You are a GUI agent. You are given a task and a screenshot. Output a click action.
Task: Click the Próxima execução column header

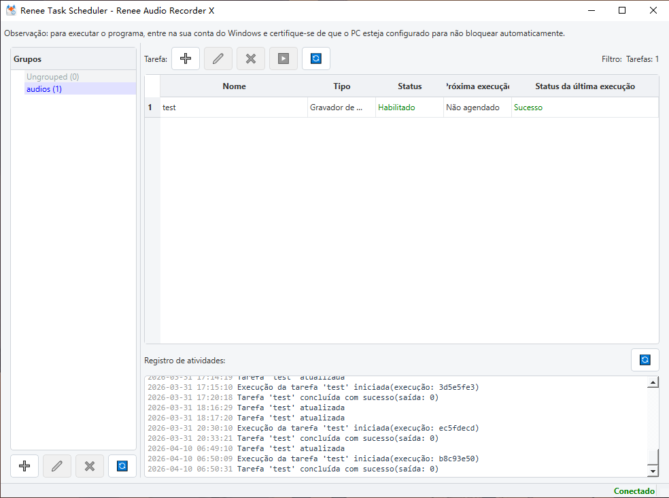pos(477,86)
